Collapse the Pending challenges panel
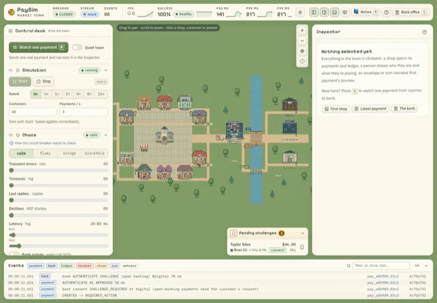437x303 pixels. pos(302,233)
